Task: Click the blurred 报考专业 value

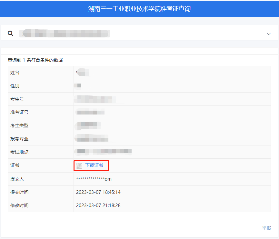Action: (x=92, y=138)
